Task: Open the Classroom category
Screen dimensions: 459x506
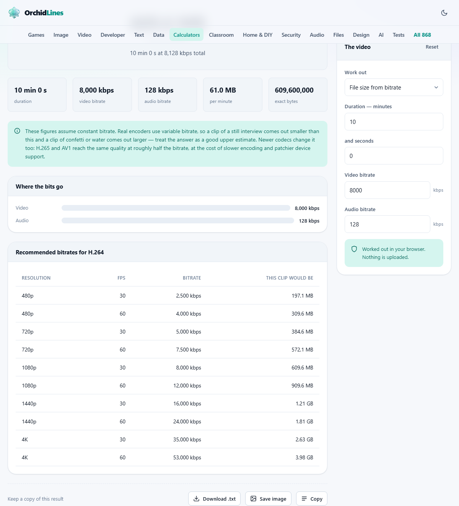Action: (221, 35)
